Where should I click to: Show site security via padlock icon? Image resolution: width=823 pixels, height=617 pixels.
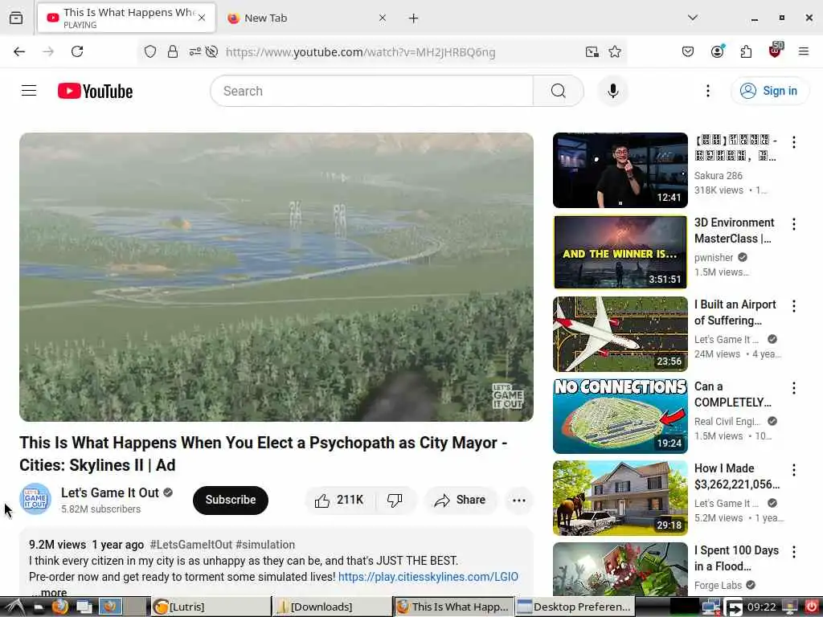pyautogui.click(x=173, y=51)
